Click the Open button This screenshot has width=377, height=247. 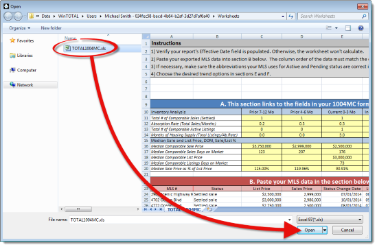tap(310, 230)
